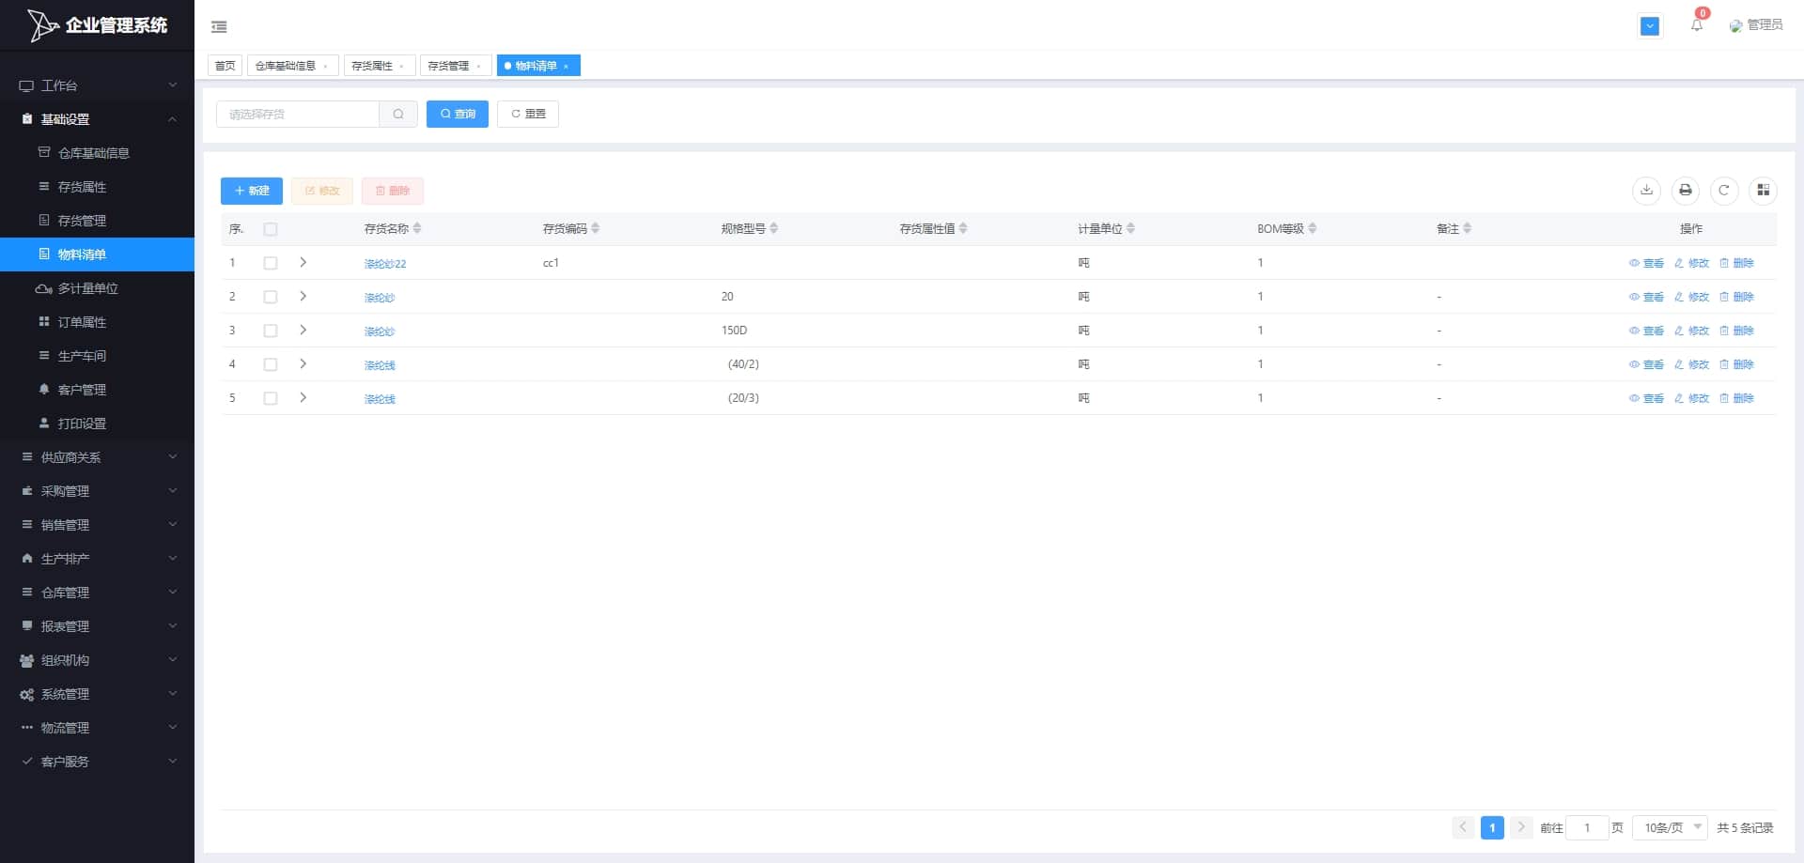Expand the 供应商关系 sidebar menu
Viewport: 1804px width, 863px height.
(x=97, y=457)
